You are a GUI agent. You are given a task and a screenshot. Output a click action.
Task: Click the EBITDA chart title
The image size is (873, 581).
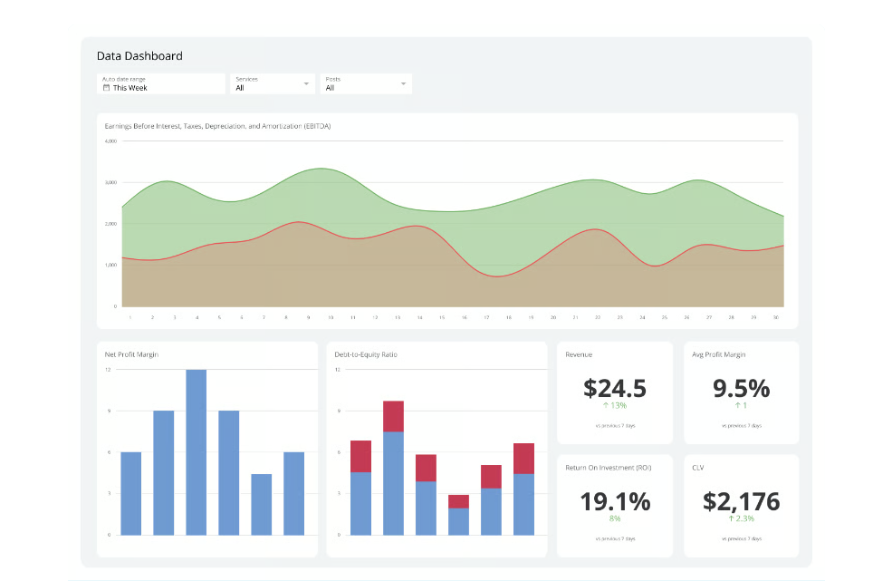click(x=217, y=126)
